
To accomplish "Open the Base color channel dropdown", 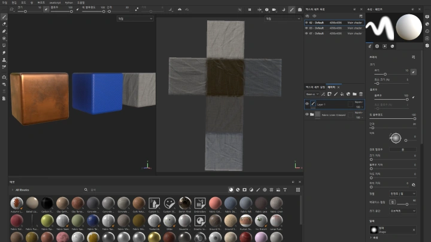I will click(312, 94).
